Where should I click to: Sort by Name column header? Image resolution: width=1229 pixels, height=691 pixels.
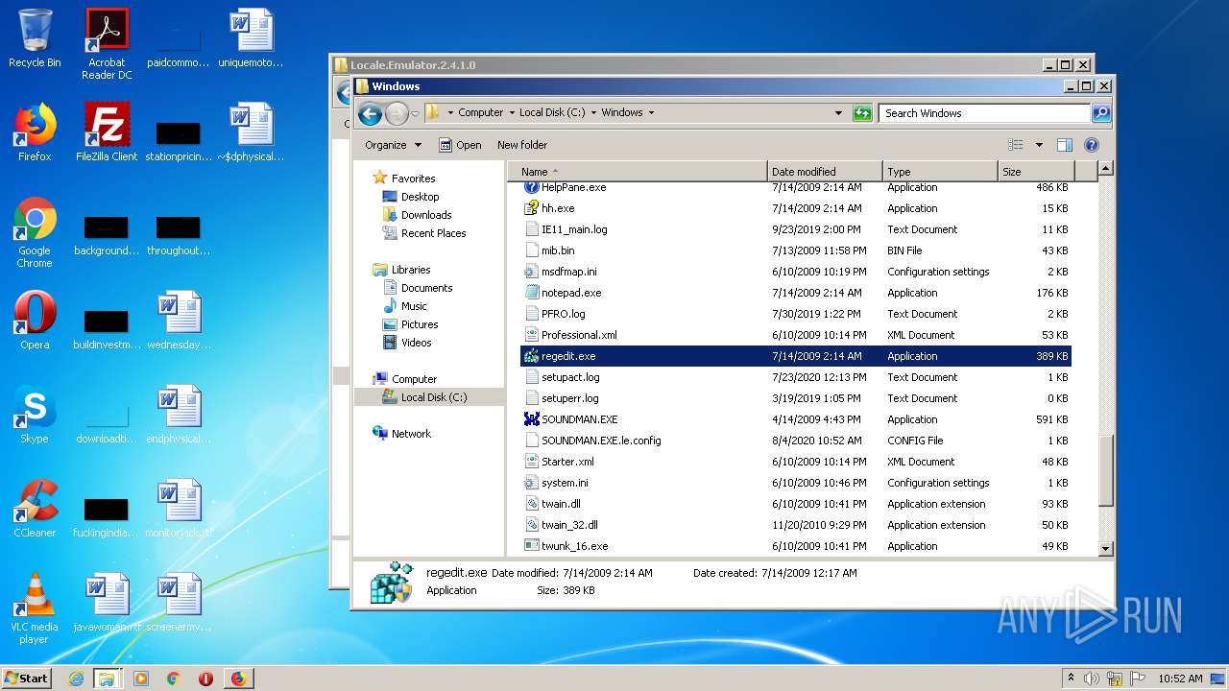coord(638,172)
